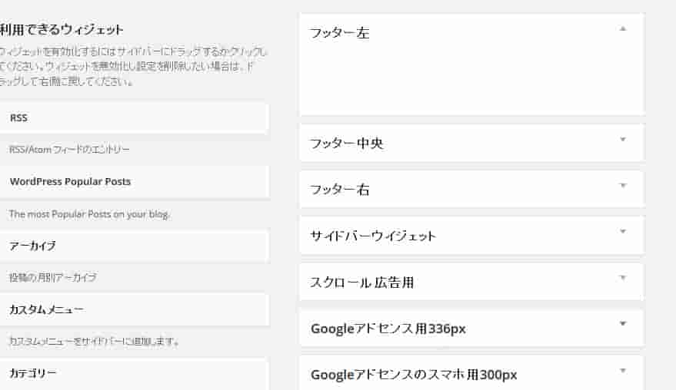
Task: Select the カスタムメニュー widget
Action: (x=134, y=309)
